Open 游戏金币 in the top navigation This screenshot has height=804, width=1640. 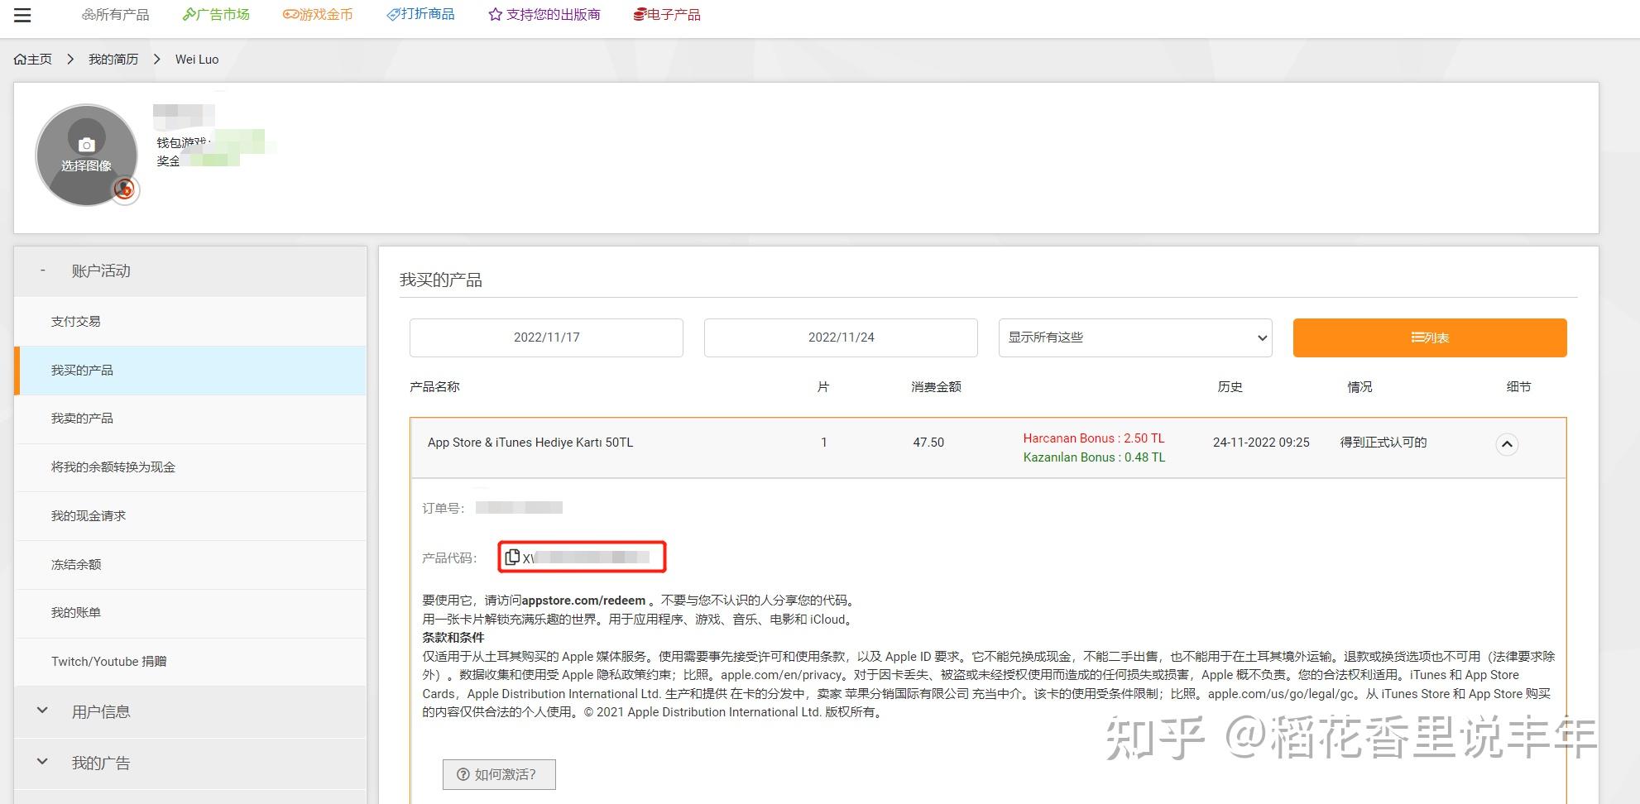click(318, 15)
